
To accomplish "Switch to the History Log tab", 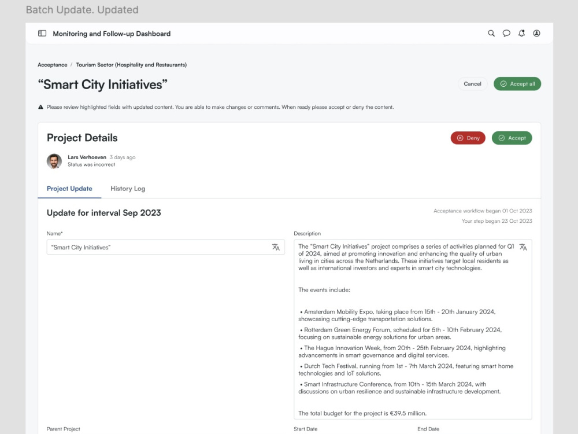I will click(x=128, y=189).
